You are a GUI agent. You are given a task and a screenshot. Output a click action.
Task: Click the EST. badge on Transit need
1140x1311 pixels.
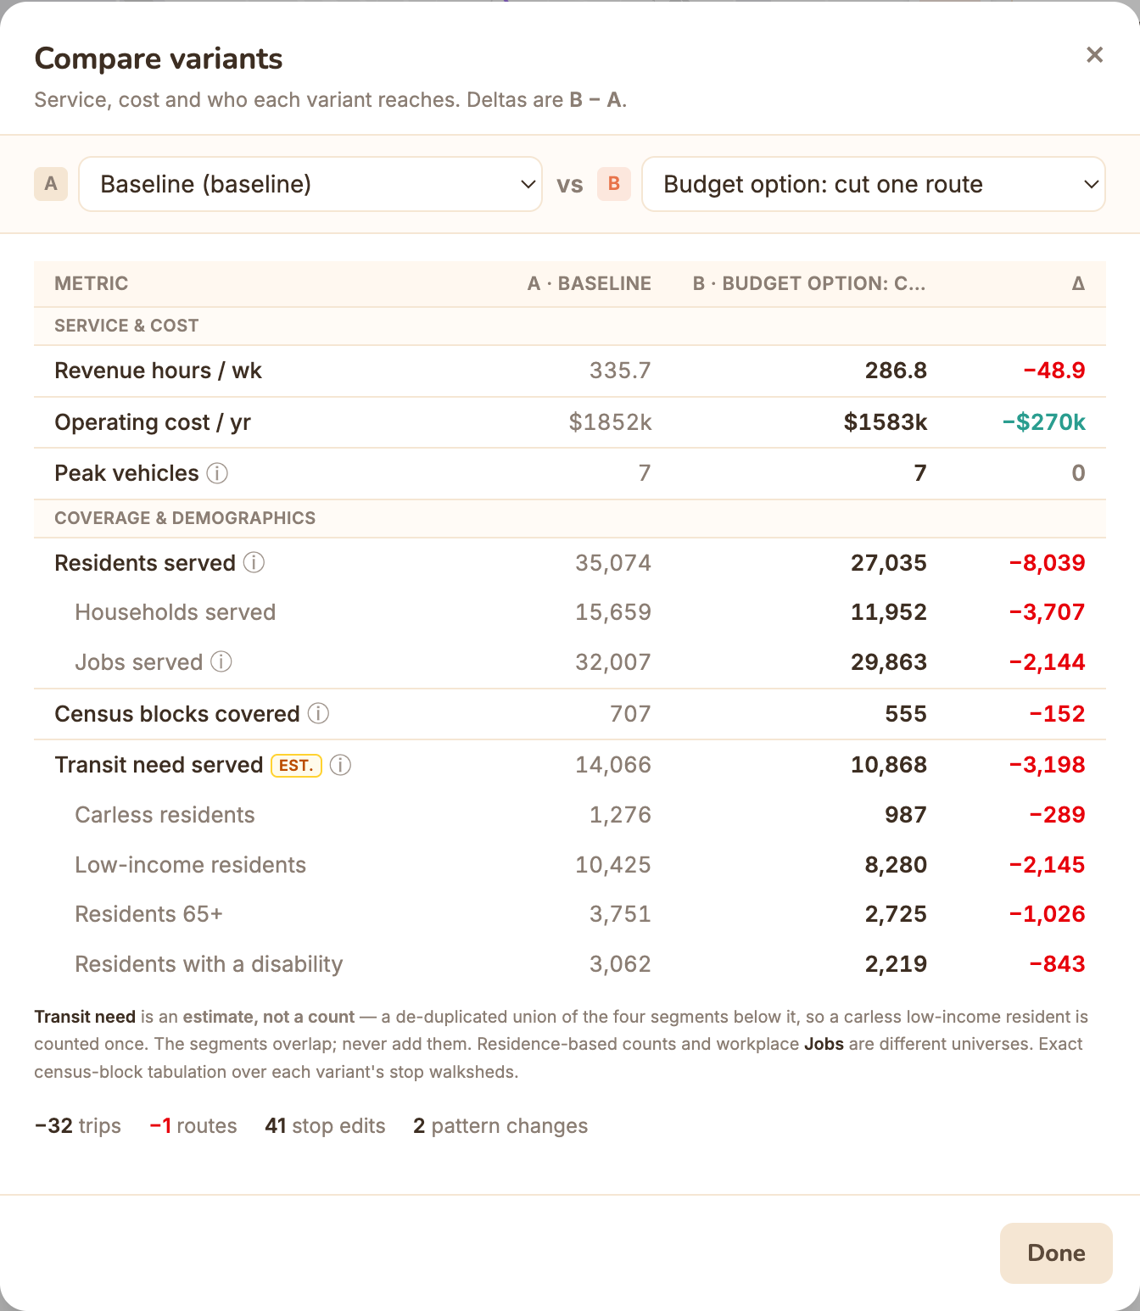coord(296,765)
